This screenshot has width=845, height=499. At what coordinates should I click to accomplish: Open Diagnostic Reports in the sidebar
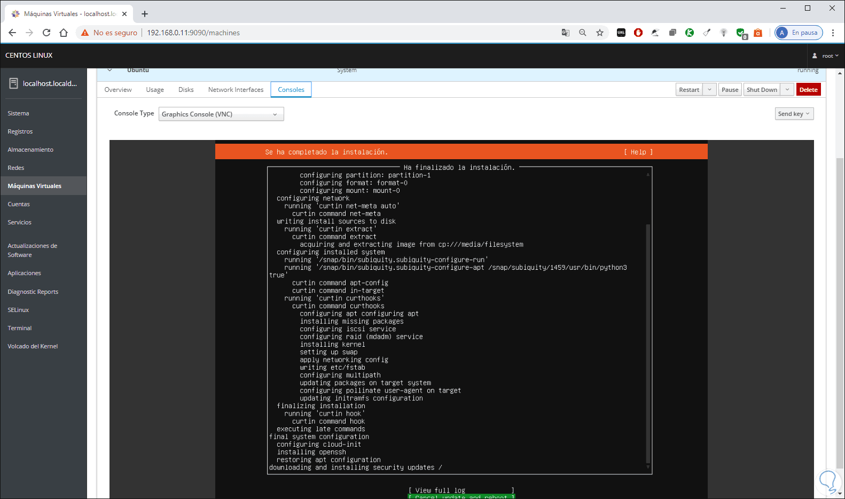click(33, 292)
